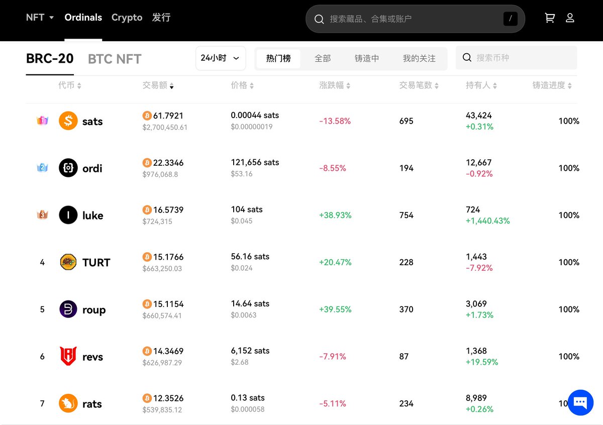
Task: Click the slash shortcut key badge
Action: click(510, 19)
